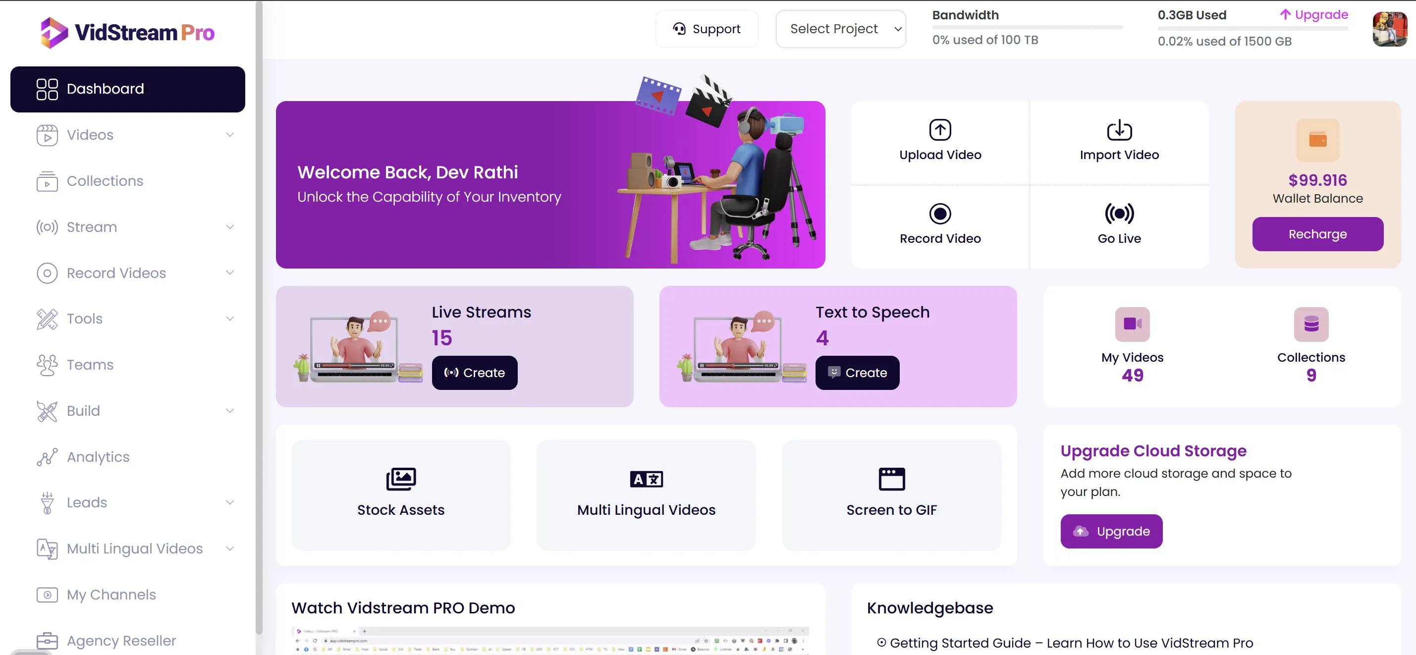1416x655 pixels.
Task: Click the Import Video download icon
Action: [x=1119, y=130]
